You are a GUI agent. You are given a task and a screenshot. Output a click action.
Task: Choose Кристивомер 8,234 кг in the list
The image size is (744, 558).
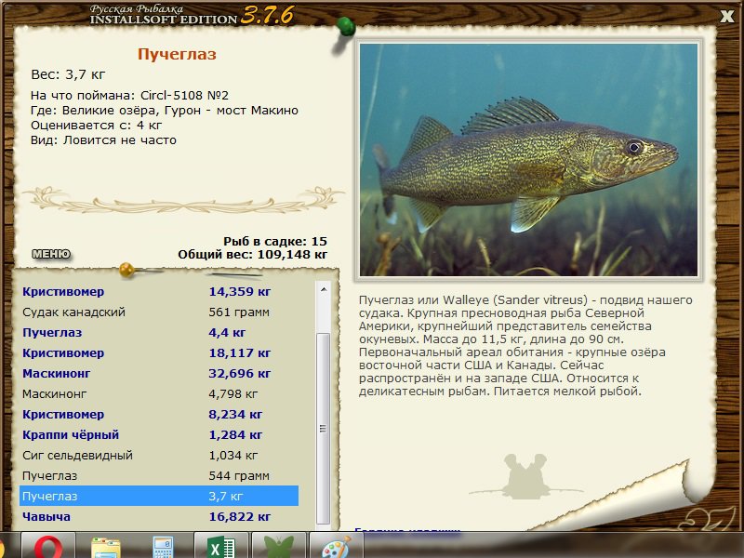click(x=159, y=414)
